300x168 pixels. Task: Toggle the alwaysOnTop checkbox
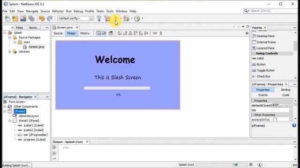[x=275, y=119]
